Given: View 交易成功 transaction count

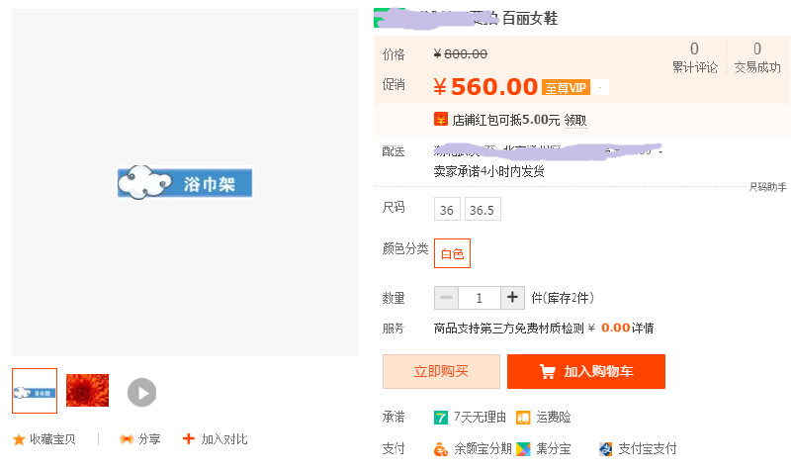Looking at the screenshot, I should tap(757, 58).
